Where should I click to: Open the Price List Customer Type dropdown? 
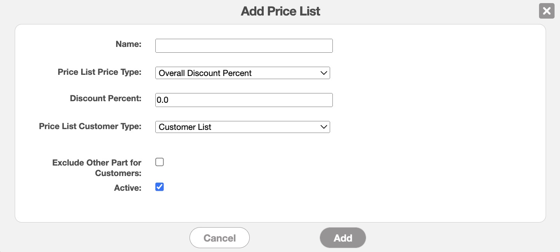[x=242, y=127]
